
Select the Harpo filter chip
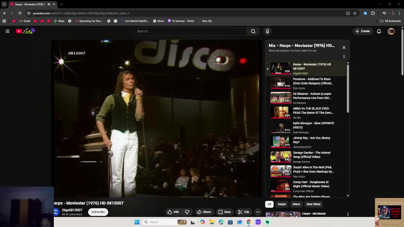(282, 204)
